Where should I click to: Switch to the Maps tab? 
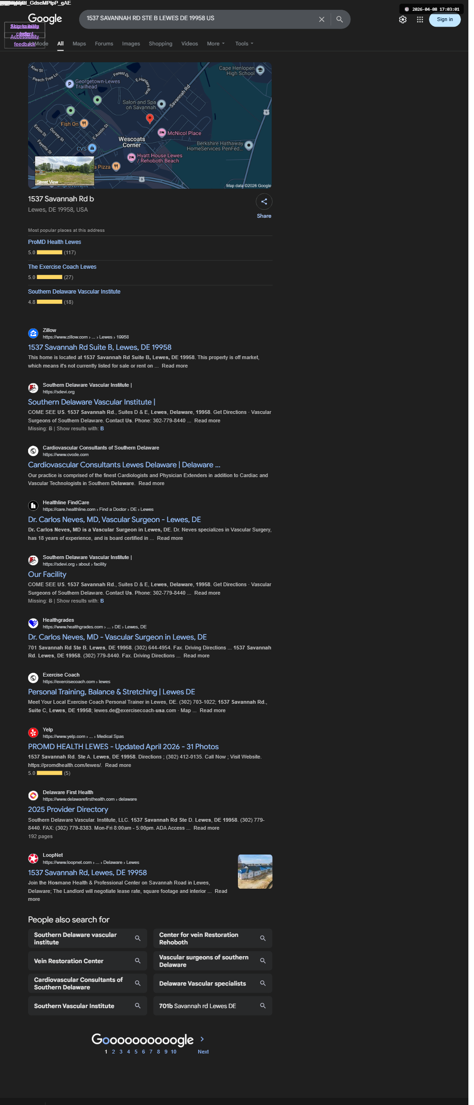point(79,44)
